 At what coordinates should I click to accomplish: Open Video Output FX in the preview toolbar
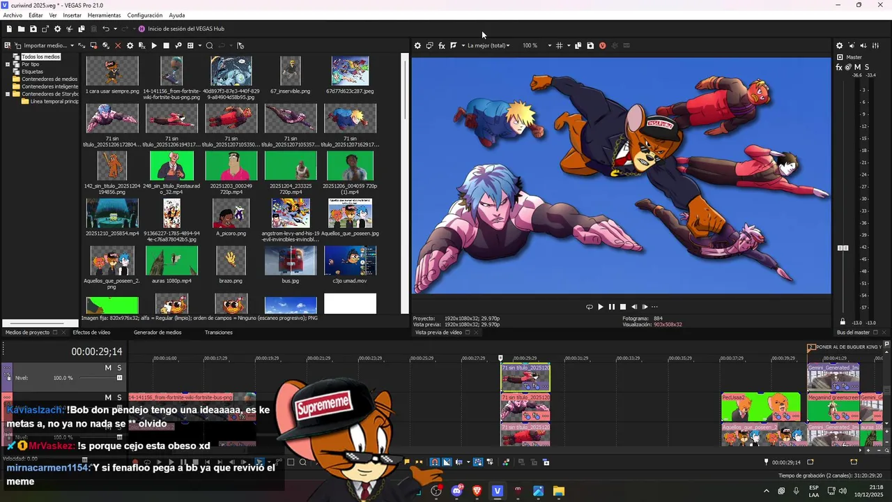(x=441, y=45)
